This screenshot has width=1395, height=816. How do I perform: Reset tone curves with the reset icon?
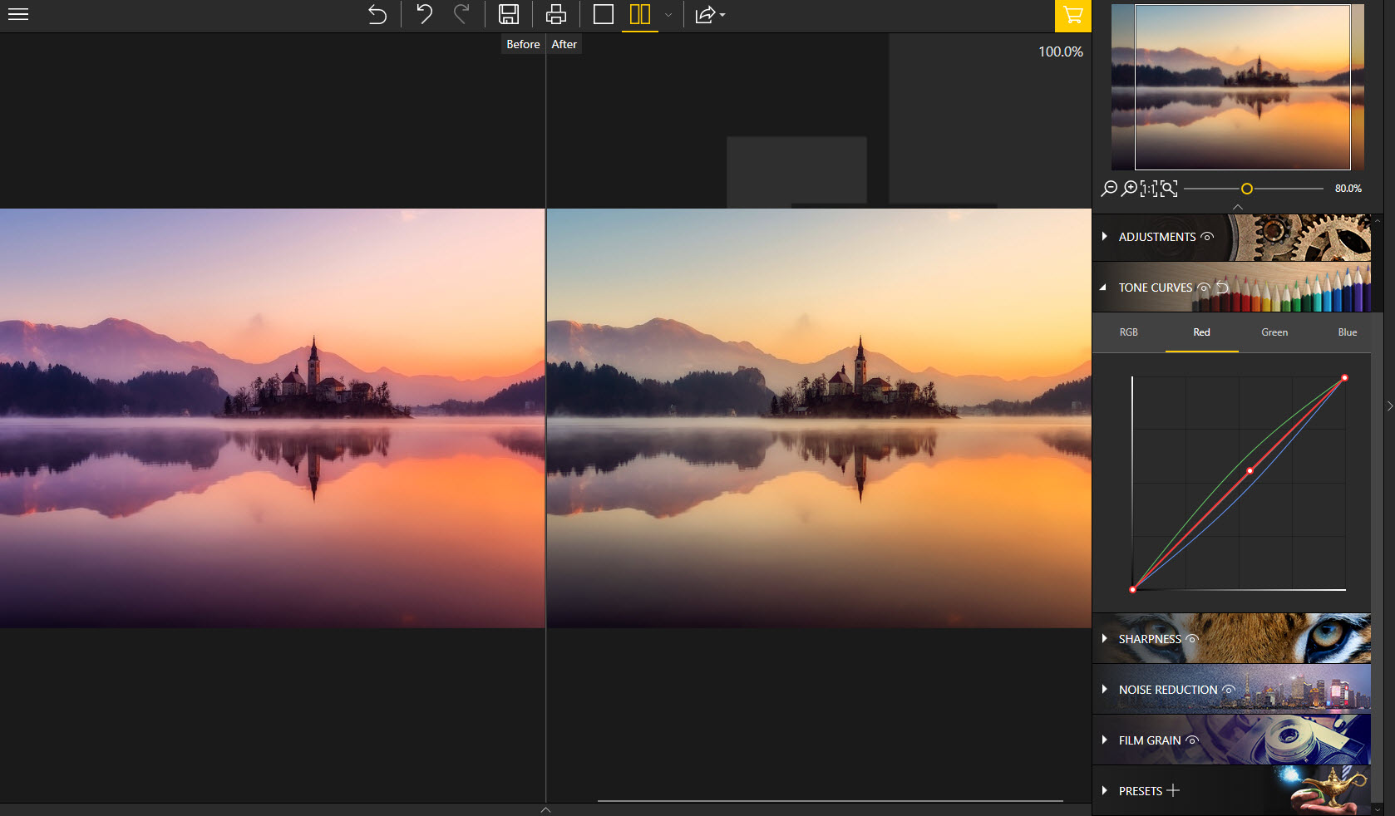[x=1221, y=288]
